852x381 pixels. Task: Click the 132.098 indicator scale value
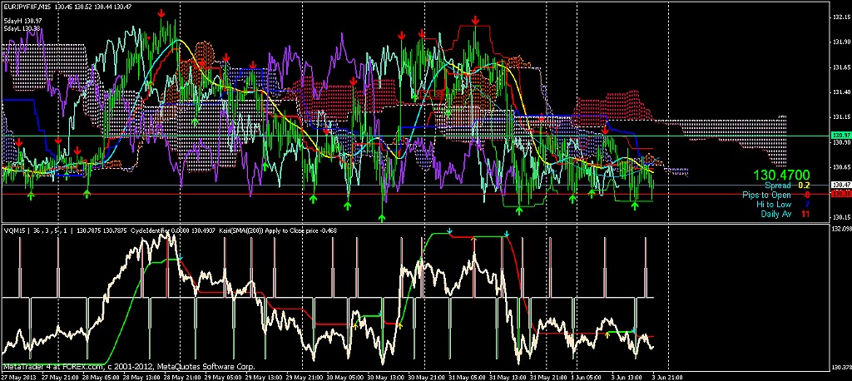tap(840, 228)
